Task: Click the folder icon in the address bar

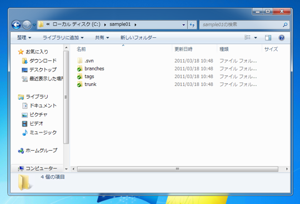Action: (41, 24)
